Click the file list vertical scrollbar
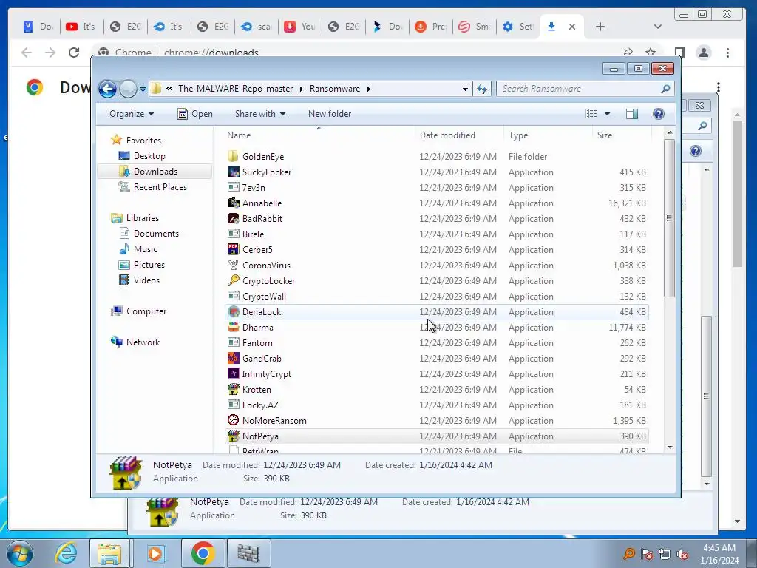This screenshot has width=757, height=568. tap(669, 218)
